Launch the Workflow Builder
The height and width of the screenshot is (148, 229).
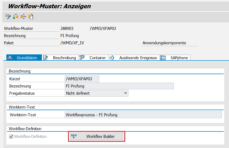coord(97,136)
